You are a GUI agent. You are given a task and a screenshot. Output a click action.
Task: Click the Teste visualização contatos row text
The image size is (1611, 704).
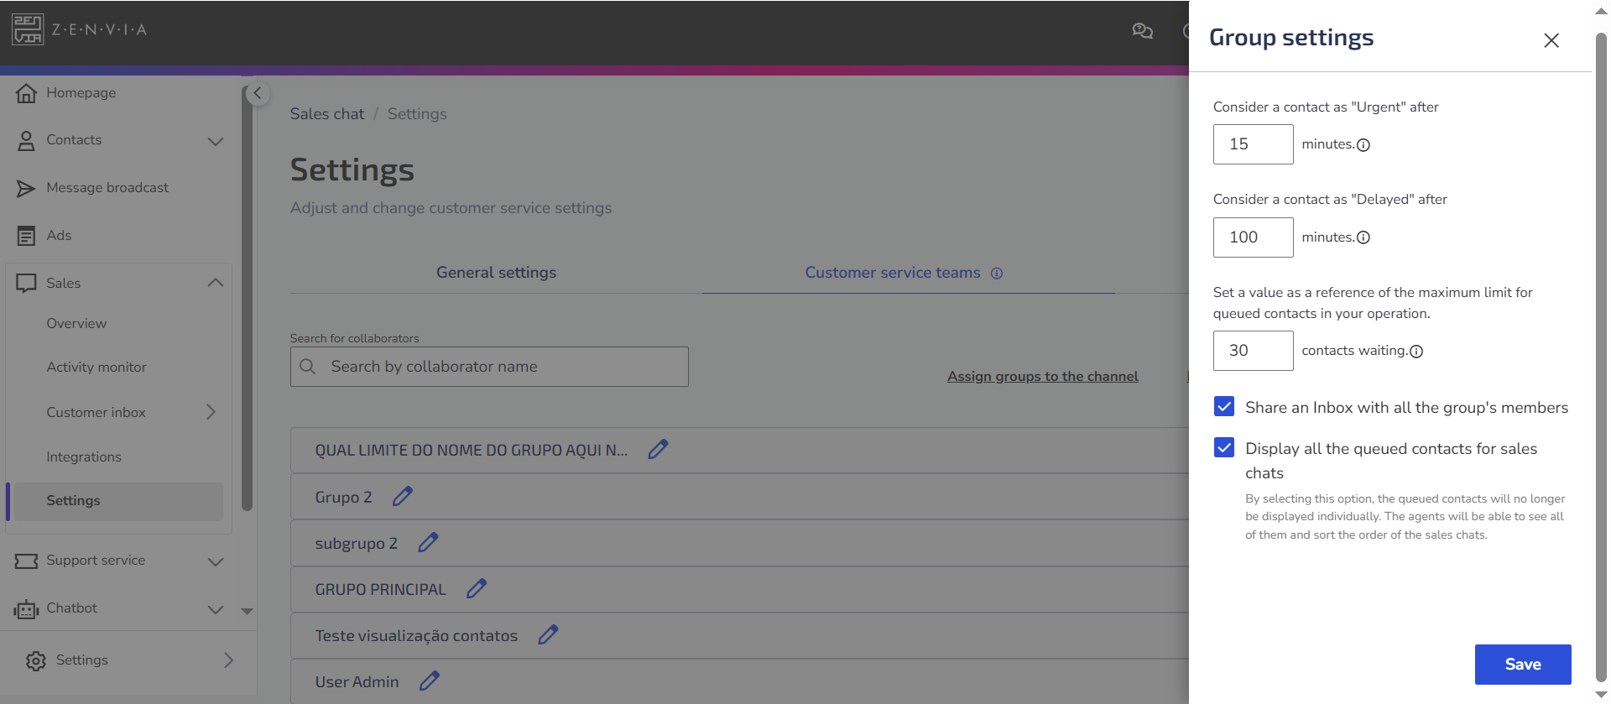(x=416, y=636)
